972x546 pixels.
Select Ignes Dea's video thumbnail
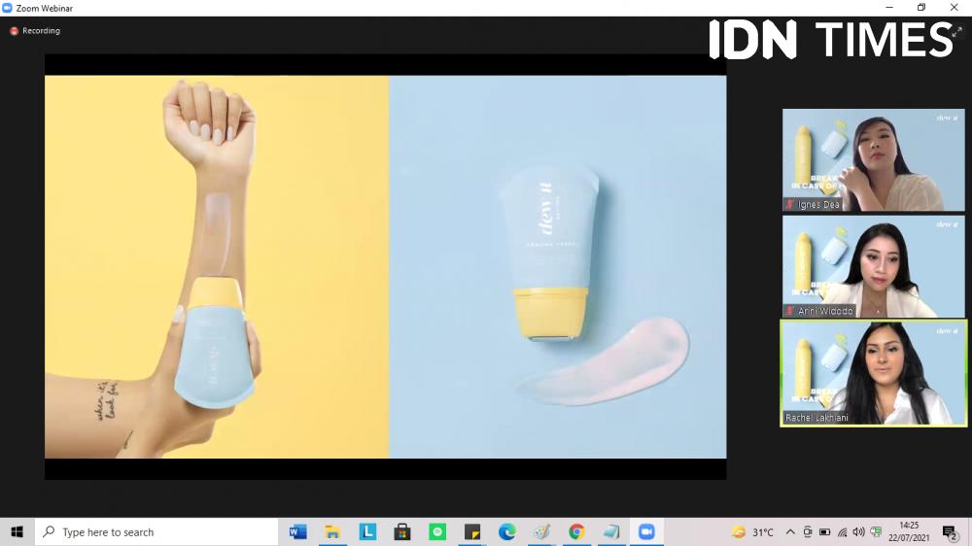click(x=874, y=160)
